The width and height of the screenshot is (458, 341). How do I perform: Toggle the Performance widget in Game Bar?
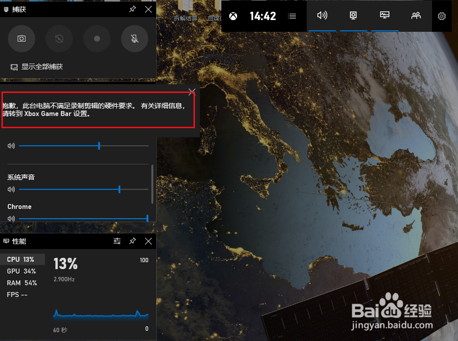[x=385, y=16]
